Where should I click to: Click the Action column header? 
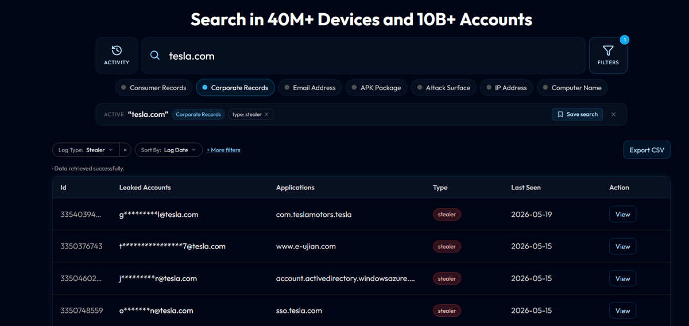(619, 187)
